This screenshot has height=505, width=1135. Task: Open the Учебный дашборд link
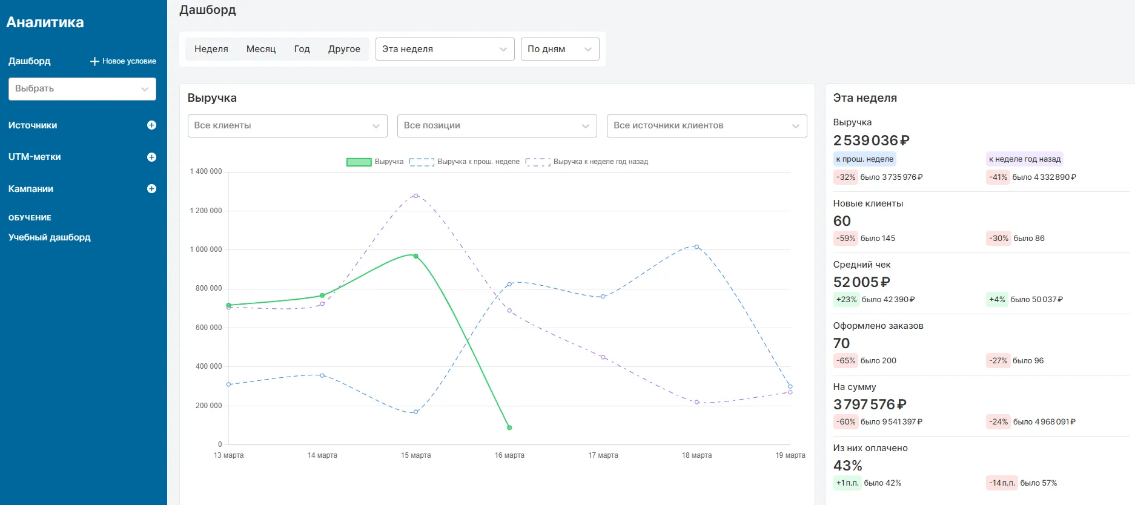click(x=50, y=237)
